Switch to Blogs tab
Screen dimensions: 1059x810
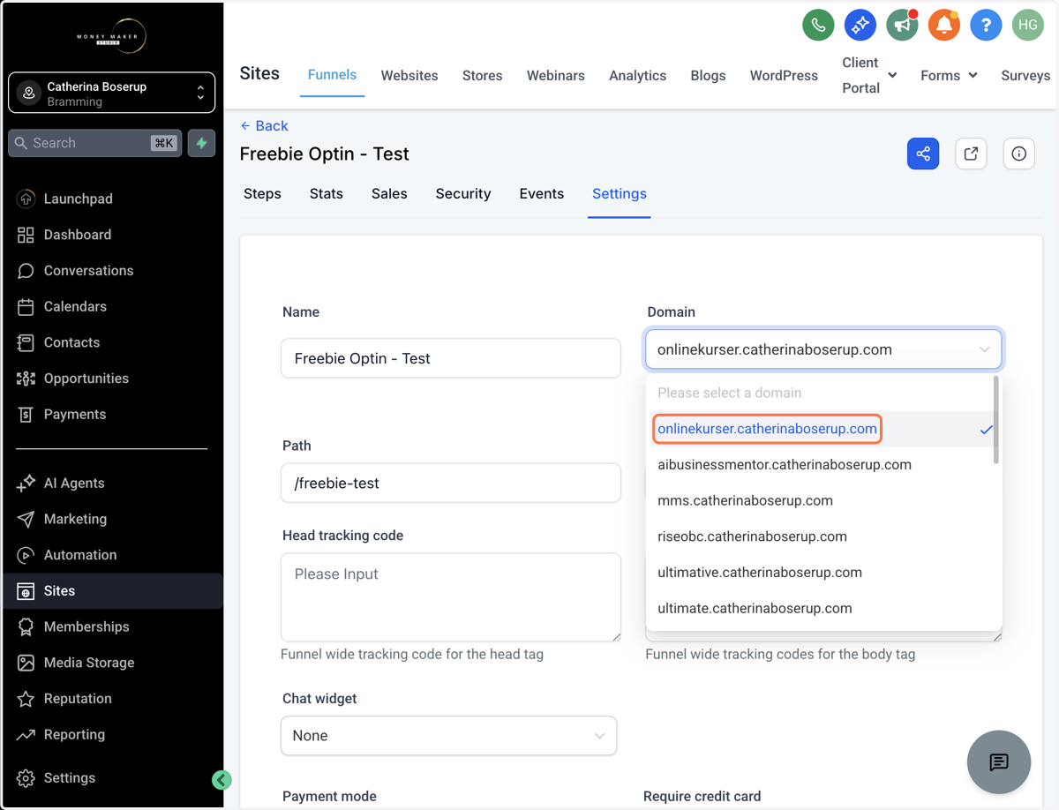[x=708, y=76]
